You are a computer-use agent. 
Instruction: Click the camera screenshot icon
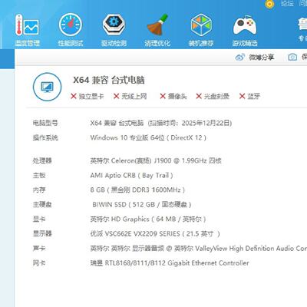point(292,57)
